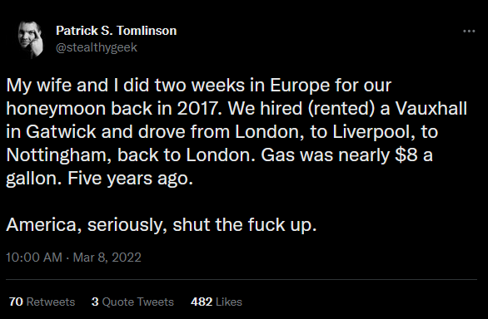Click the word Likes in stats row

click(229, 302)
